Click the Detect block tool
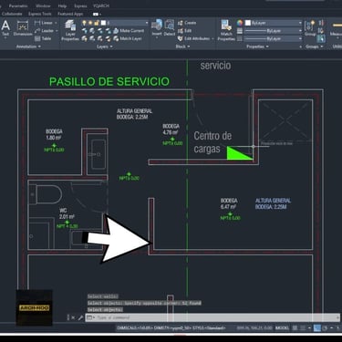 point(170,28)
